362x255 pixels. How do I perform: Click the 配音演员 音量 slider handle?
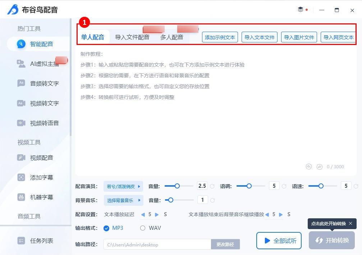click(x=177, y=186)
